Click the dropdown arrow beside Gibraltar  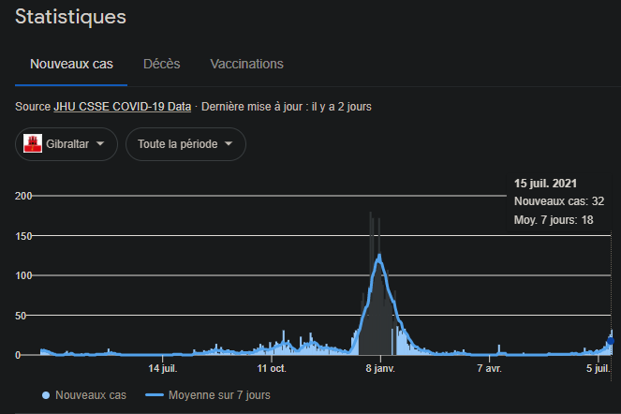100,144
